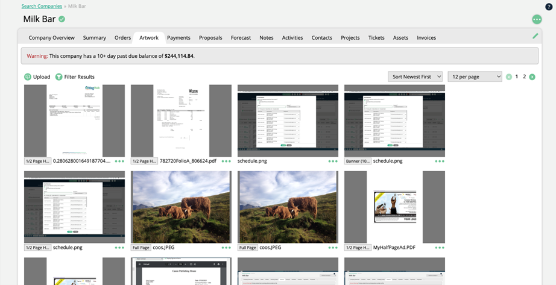This screenshot has height=285, width=556.
Task: Open the 12 per page dropdown
Action: [x=475, y=77]
